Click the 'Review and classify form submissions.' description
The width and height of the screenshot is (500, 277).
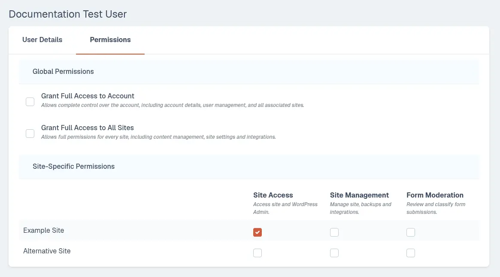pyautogui.click(x=436, y=208)
